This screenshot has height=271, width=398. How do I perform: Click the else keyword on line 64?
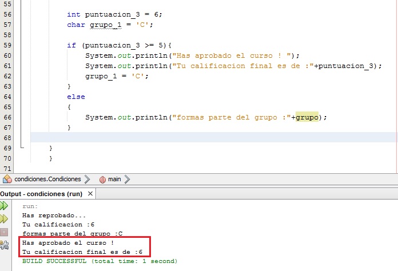point(75,97)
